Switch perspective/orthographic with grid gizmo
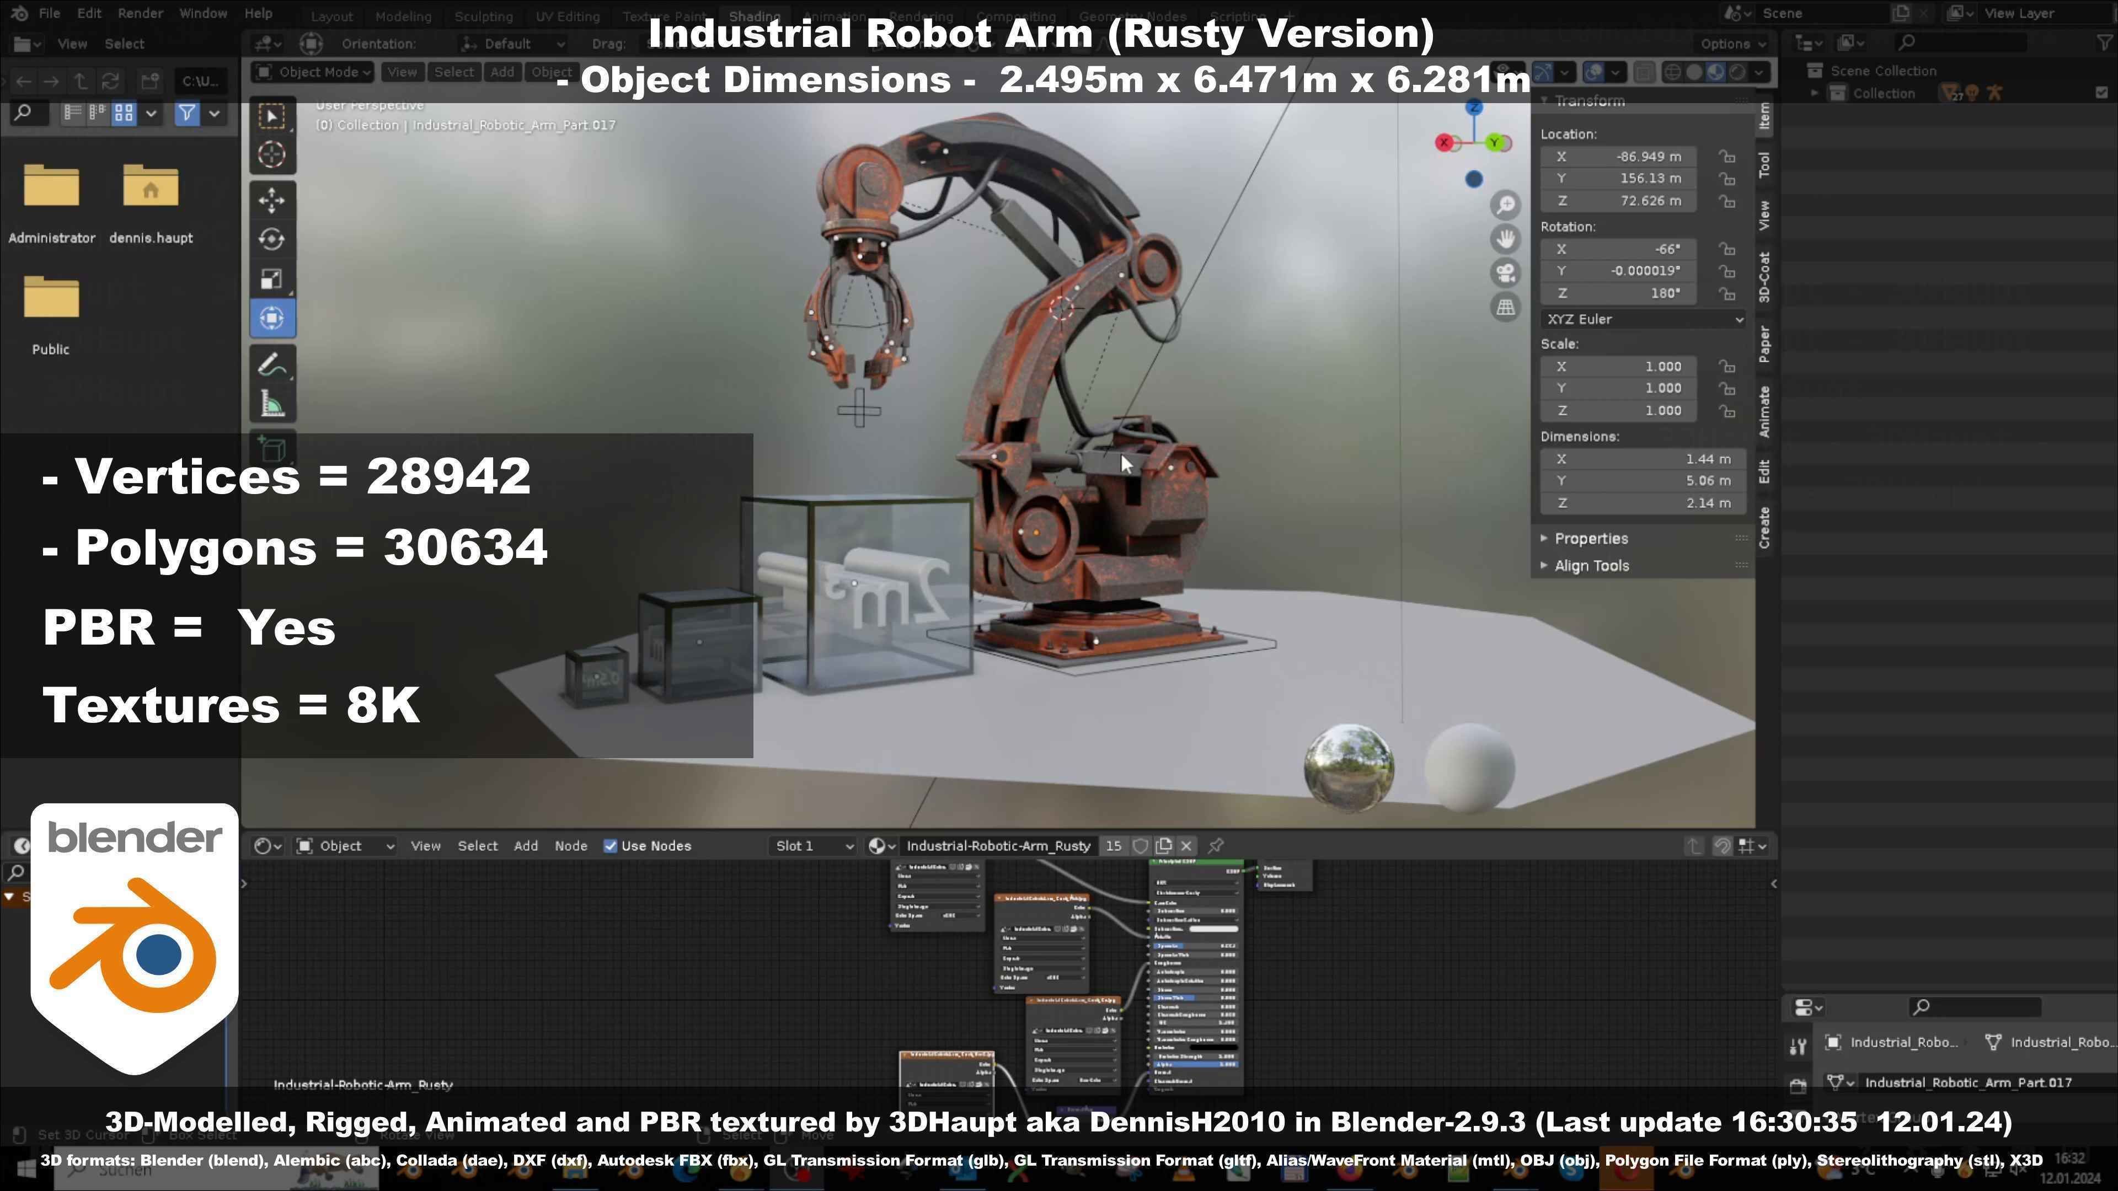The width and height of the screenshot is (2118, 1191). (1505, 308)
